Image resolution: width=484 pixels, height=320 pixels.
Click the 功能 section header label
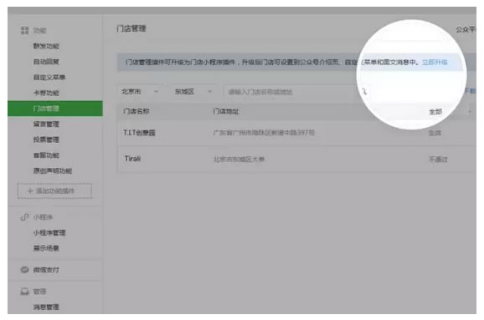[x=39, y=30]
